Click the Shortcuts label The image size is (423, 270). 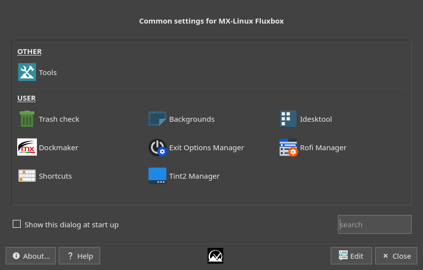[x=55, y=176]
